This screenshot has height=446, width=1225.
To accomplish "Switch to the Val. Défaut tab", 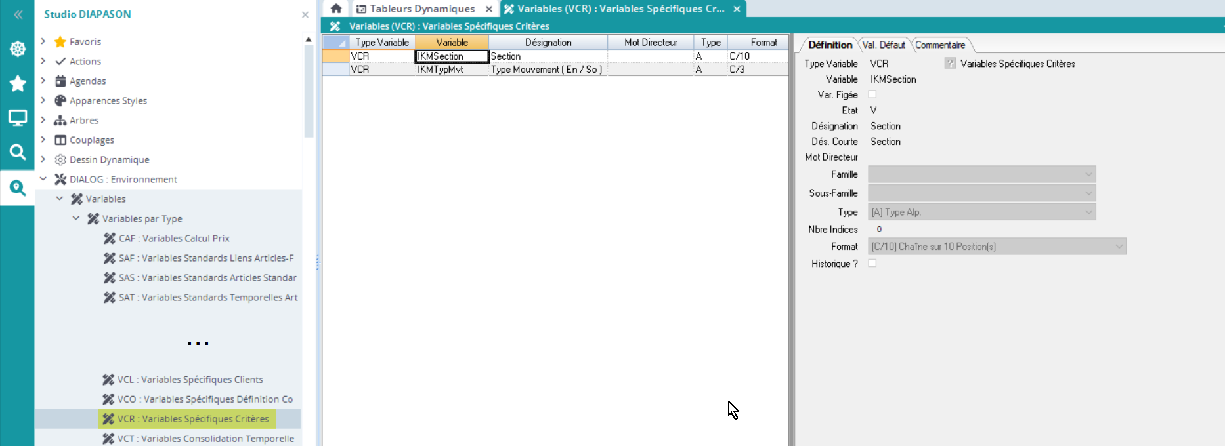I will (883, 45).
